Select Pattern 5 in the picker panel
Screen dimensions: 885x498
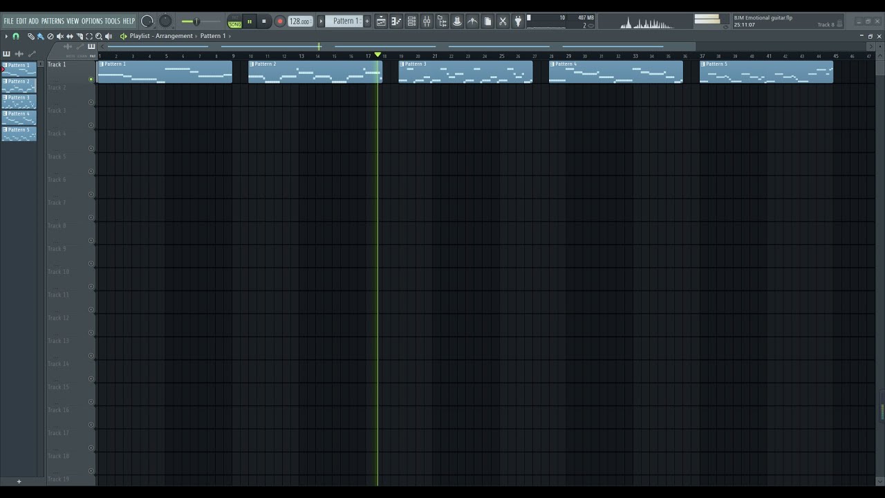pyautogui.click(x=19, y=133)
